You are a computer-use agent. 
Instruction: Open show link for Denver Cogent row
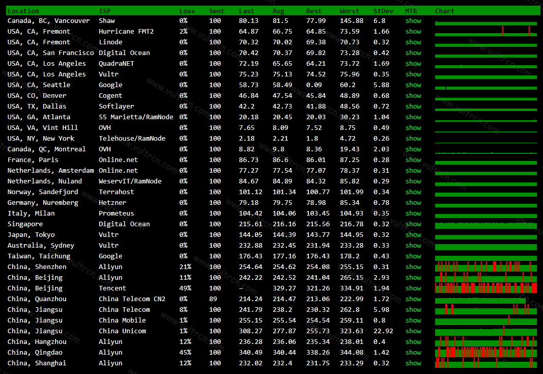tap(413, 96)
